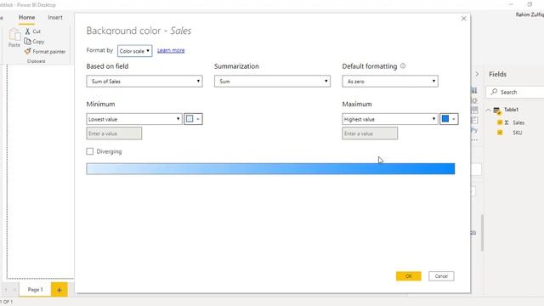
Task: Switch to the Insert ribbon tab
Action: pos(55,17)
